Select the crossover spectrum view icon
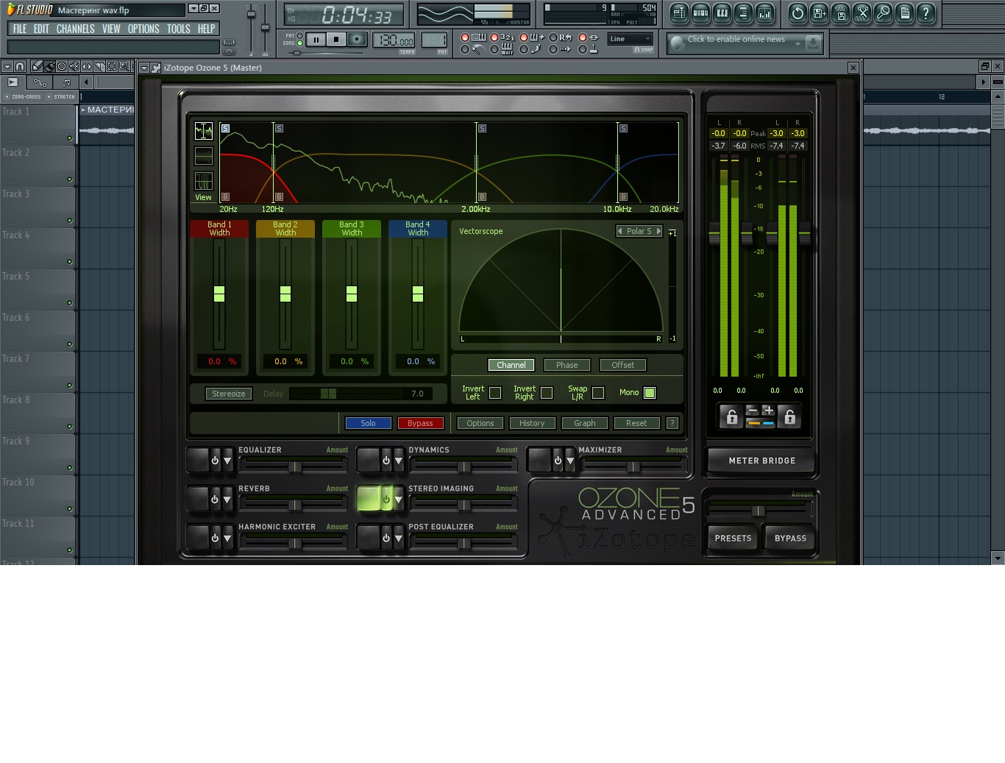1005x763 pixels. (203, 131)
